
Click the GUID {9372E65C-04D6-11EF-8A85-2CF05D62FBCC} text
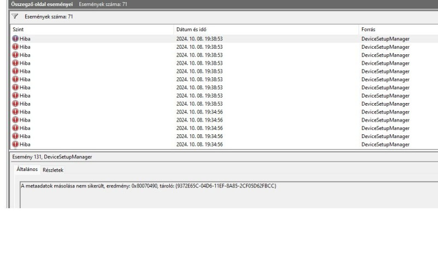click(226, 186)
